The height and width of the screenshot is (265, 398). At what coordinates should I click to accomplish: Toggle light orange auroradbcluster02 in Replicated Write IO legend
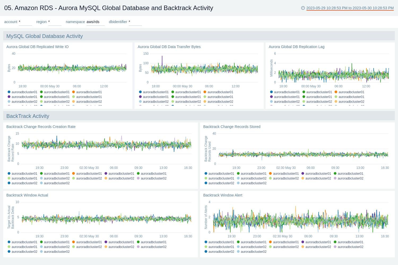point(87,102)
